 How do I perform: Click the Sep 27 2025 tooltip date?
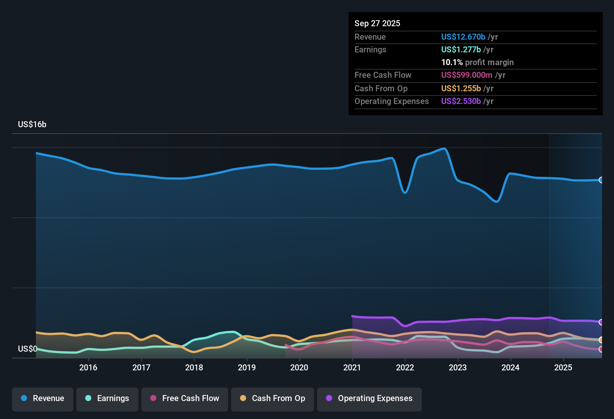377,24
